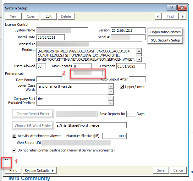Screen dimensions: 193x181
Task: Tick the small checkbox above the Print button
Action: pyautogui.click(x=7, y=162)
